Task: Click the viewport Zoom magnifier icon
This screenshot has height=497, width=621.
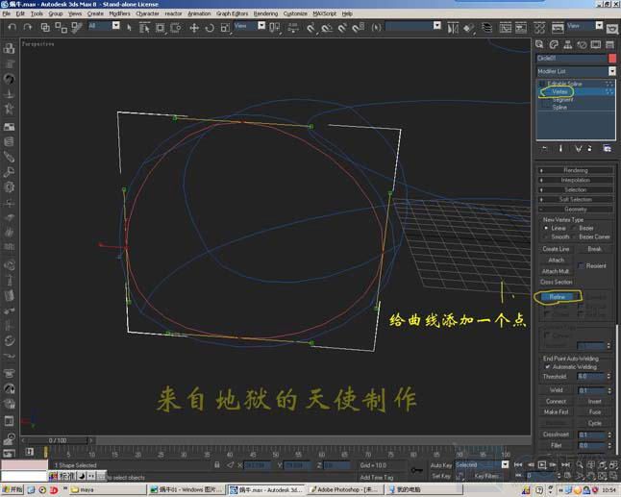Action: click(580, 464)
